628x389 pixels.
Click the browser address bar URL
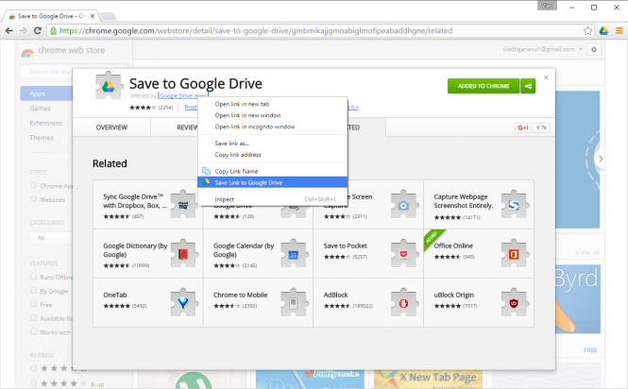[256, 31]
